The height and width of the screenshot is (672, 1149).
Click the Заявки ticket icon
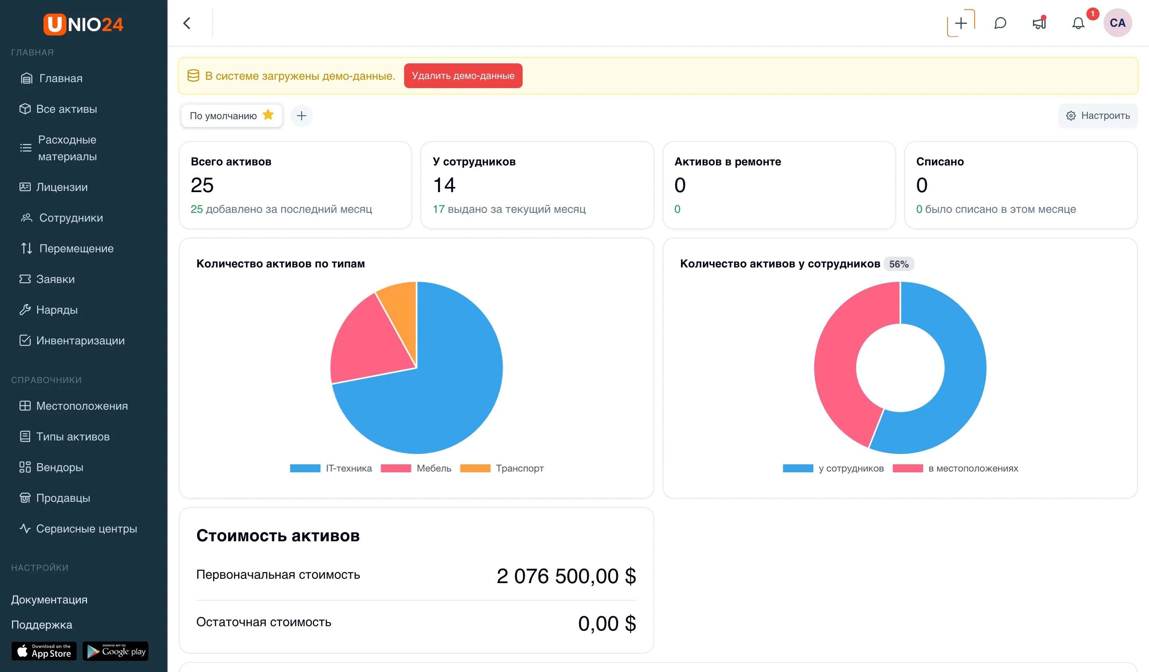click(25, 279)
